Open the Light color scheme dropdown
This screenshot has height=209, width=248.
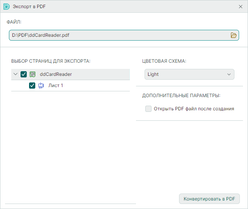click(189, 74)
